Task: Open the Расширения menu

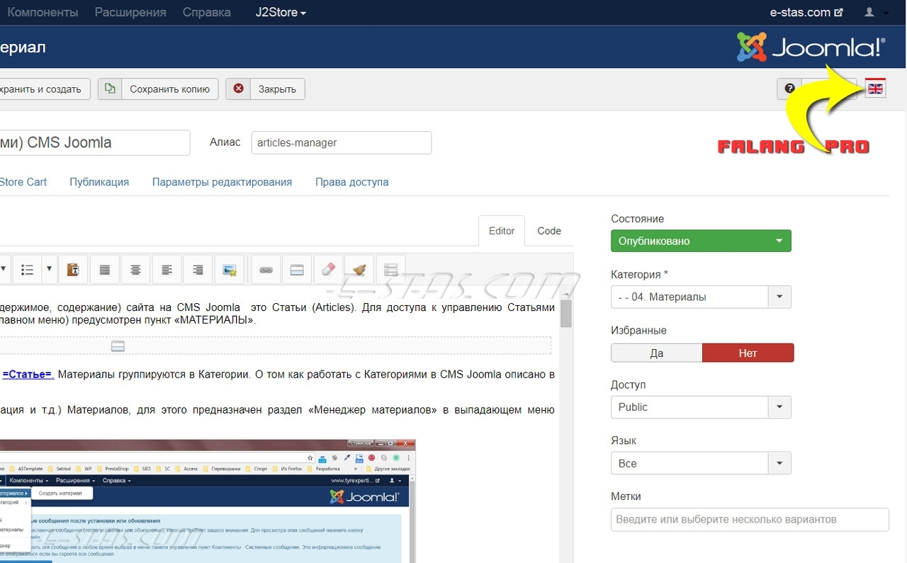Action: tap(130, 12)
